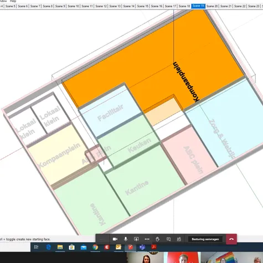Switch to SketchUp on the taskbar
The image size is (263, 263).
pos(130,247)
